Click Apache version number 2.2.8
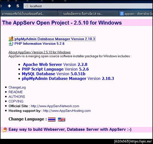 (82, 64)
